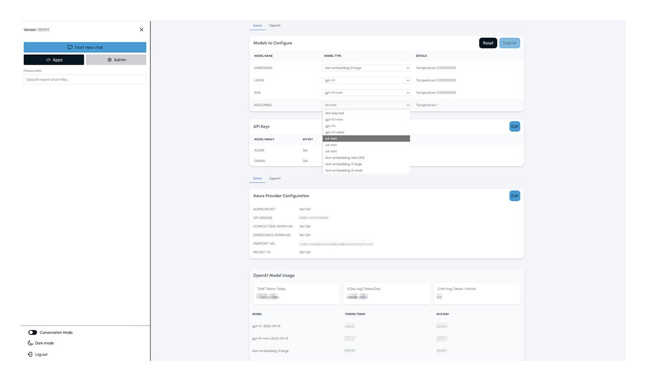Expand the LARGE model type dropdown
Image resolution: width=646 pixels, height=381 pixels.
coord(366,80)
